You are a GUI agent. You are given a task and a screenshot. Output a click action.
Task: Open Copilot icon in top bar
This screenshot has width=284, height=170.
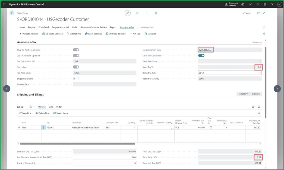243,4
